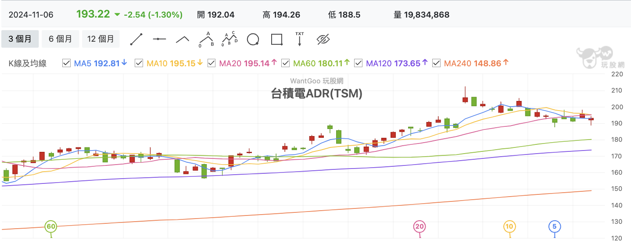This screenshot has width=631, height=244.
Task: Click the low price 低 188.5
Action: pos(344,14)
